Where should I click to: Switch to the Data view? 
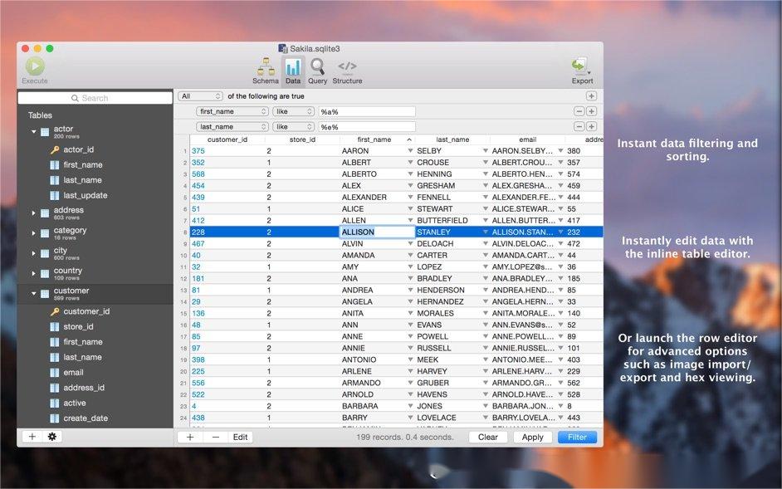293,71
